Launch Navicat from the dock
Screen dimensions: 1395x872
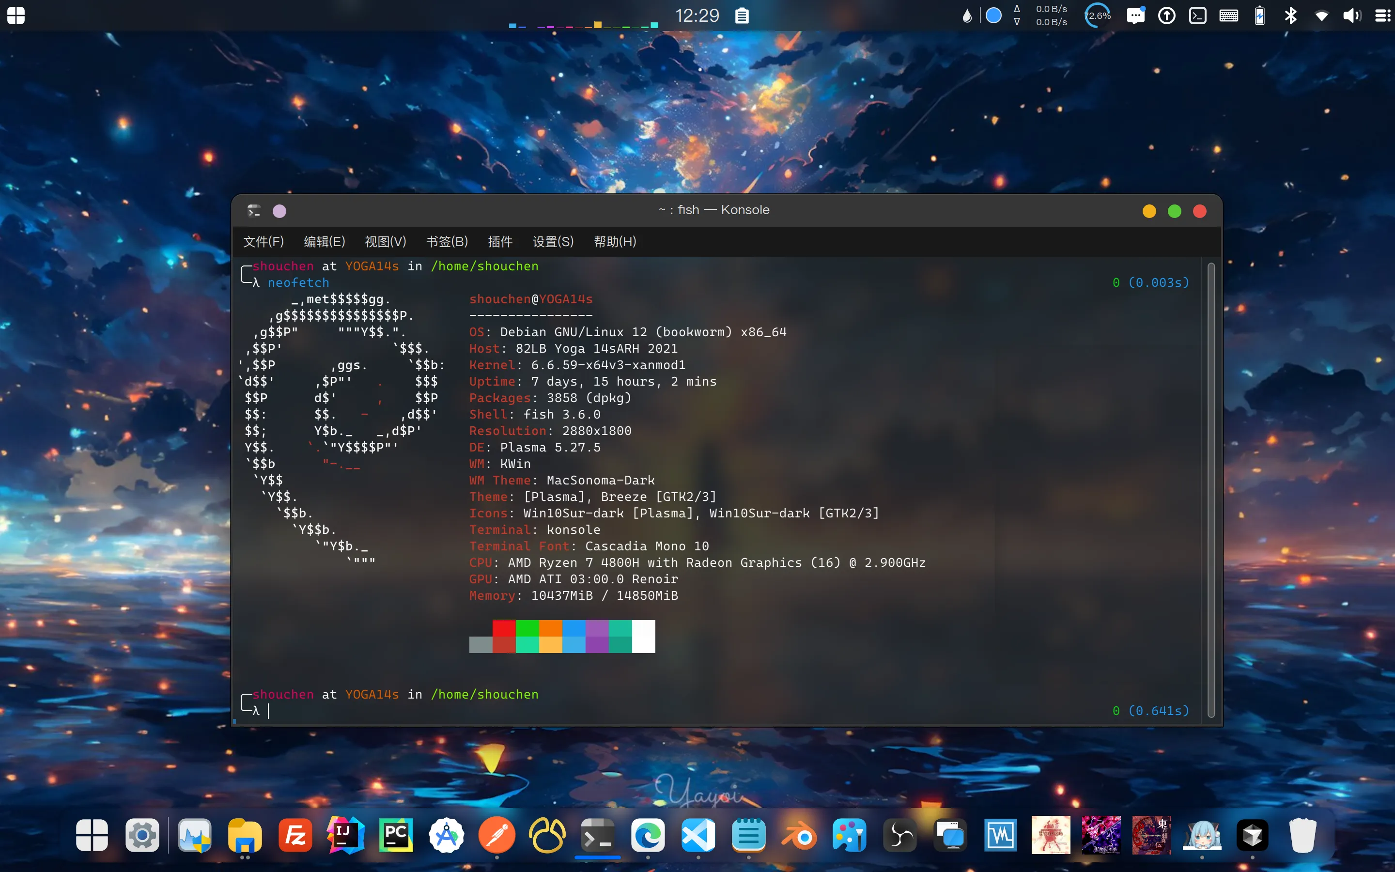547,835
